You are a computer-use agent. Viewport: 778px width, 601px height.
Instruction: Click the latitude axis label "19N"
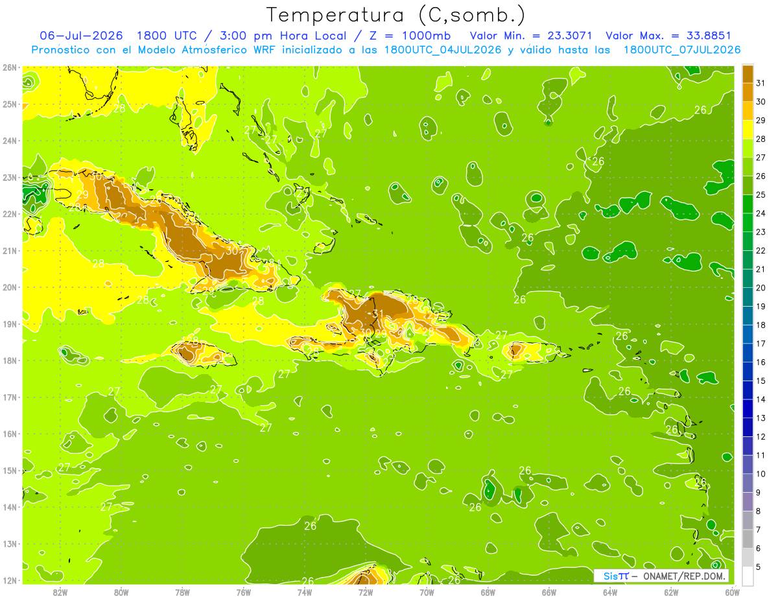(x=9, y=324)
